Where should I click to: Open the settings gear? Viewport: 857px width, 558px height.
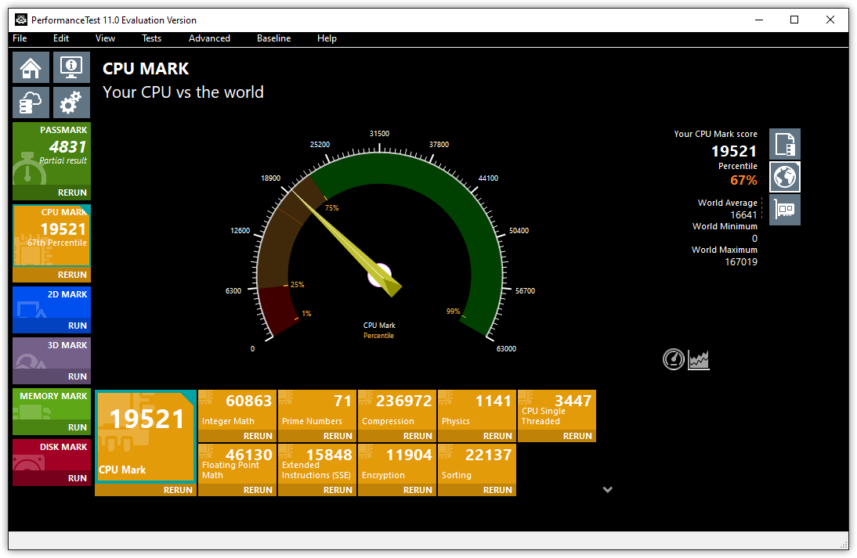coord(71,103)
